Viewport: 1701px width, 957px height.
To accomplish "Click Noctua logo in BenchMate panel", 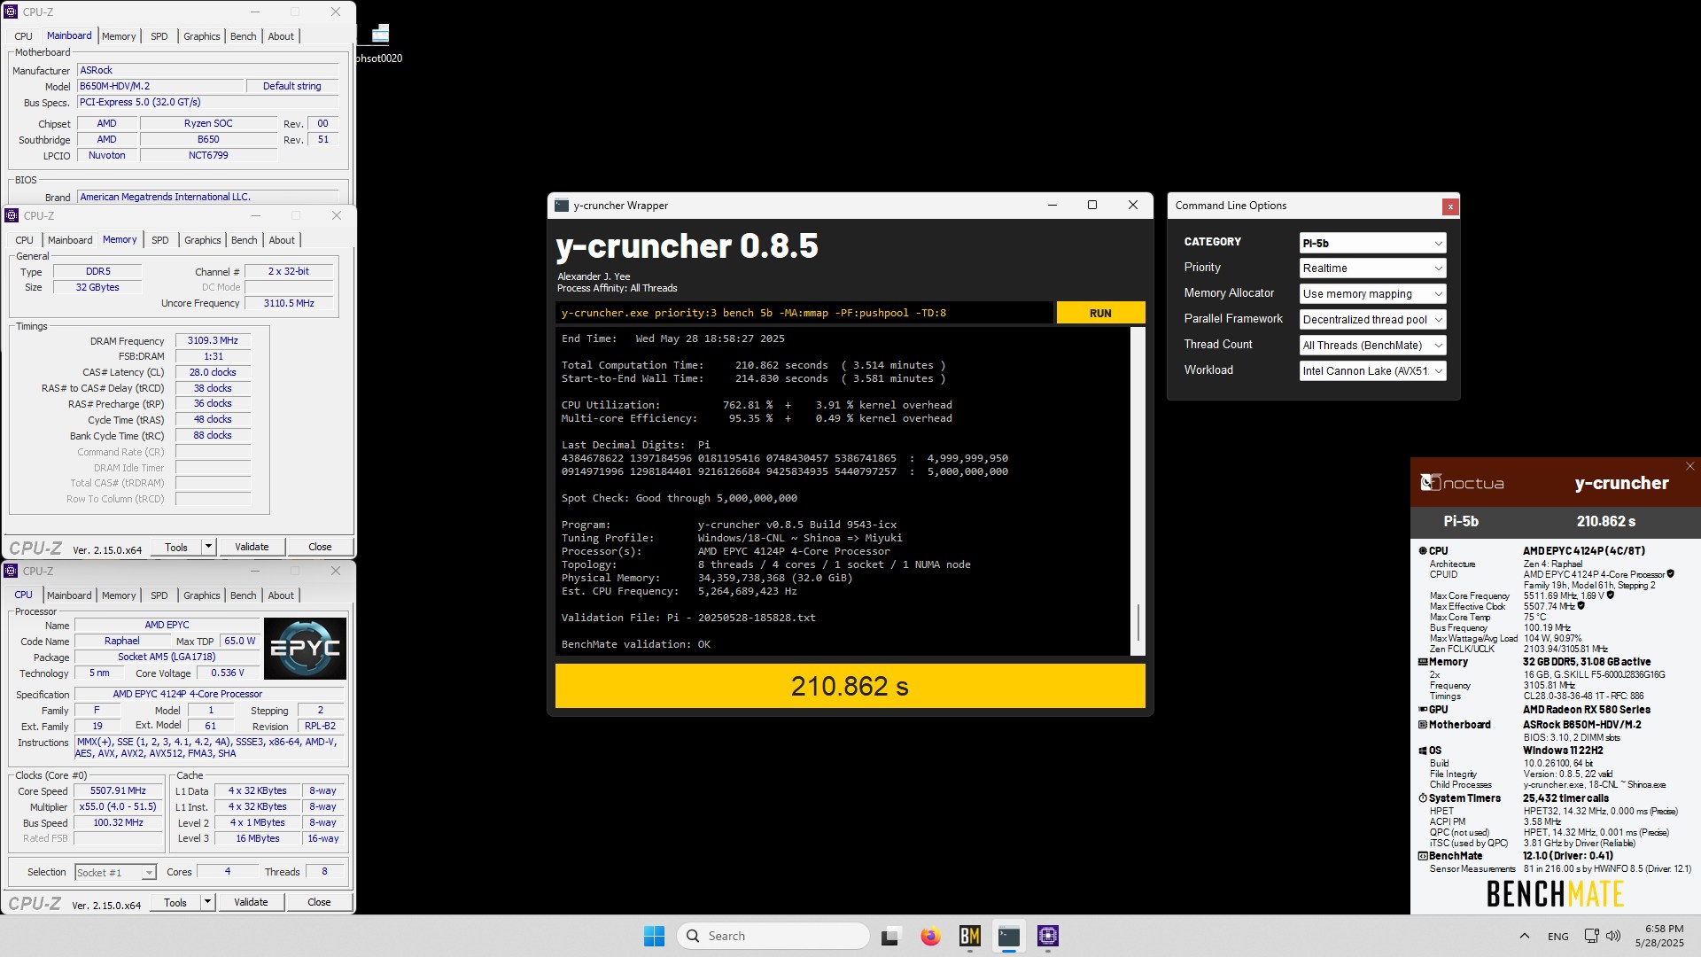I will [x=1463, y=483].
